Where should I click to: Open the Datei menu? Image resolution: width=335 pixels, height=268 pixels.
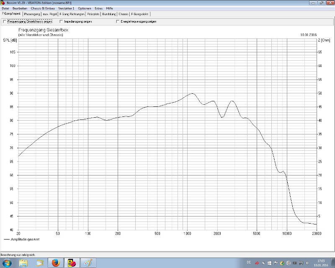coord(5,8)
